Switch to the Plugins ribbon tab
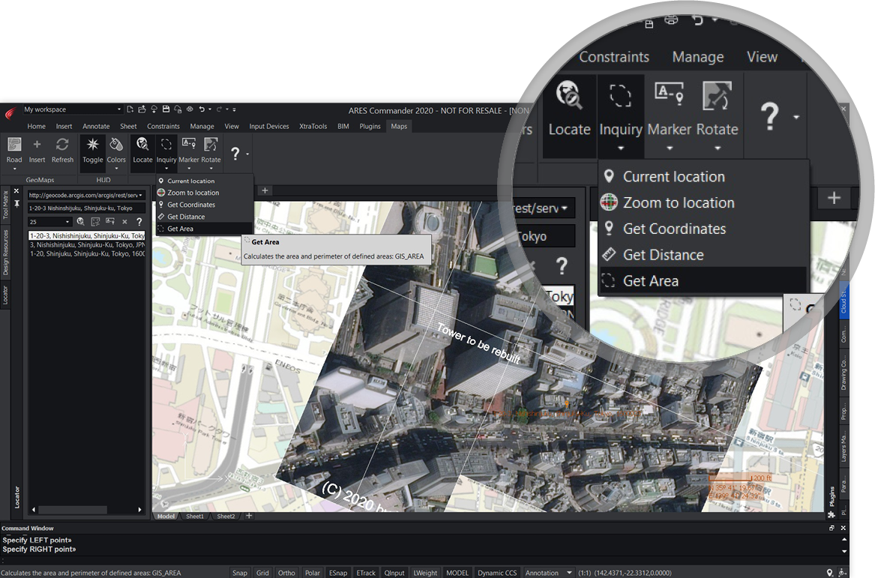875x578 pixels. (x=370, y=127)
